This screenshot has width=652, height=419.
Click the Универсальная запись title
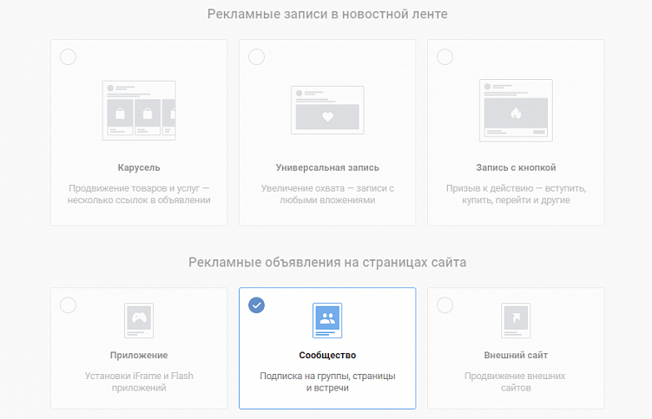327,167
